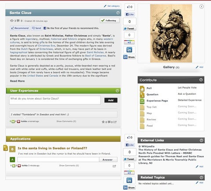Click the lower LinkedIn Share button
Screen dimensions: 211x191
[129, 187]
